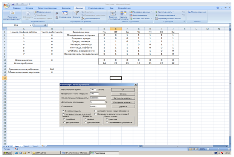
Task: Click Сходимость input field
Action: click(98, 106)
